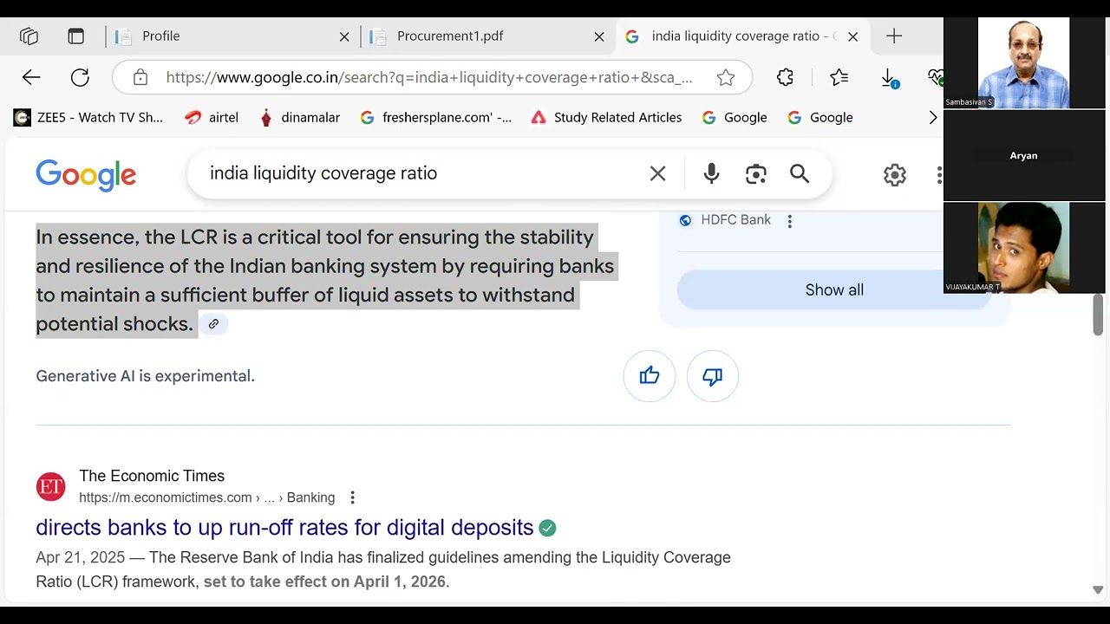Close the Procurement1.pdf tab
This screenshot has height=624, width=1110.
pos(599,36)
